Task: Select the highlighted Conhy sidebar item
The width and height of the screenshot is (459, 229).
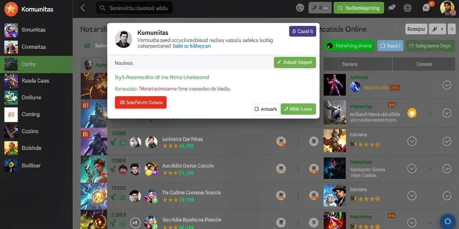Action: coord(36,64)
